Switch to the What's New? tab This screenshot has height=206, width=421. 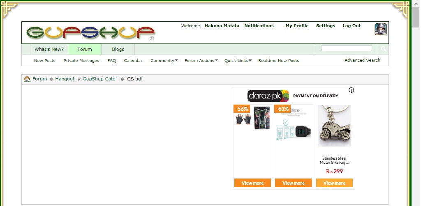(x=49, y=49)
